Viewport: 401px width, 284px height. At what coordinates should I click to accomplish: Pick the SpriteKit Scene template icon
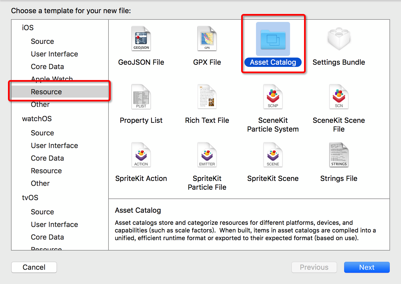[x=273, y=155]
